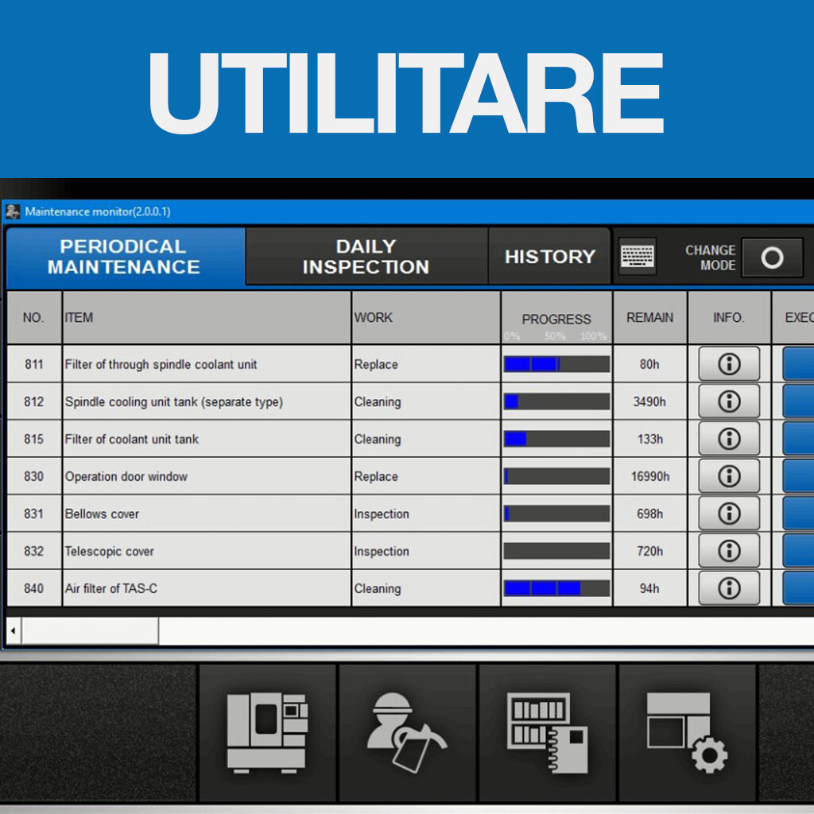Open the HISTORY tab

[x=549, y=257]
